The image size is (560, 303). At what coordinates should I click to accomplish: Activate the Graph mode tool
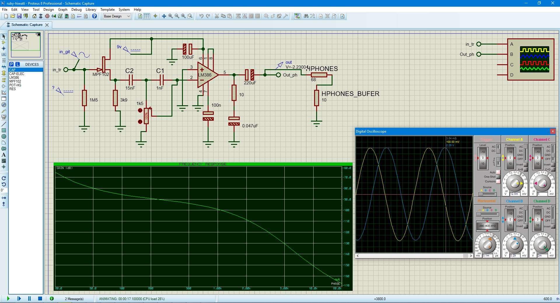point(4,92)
